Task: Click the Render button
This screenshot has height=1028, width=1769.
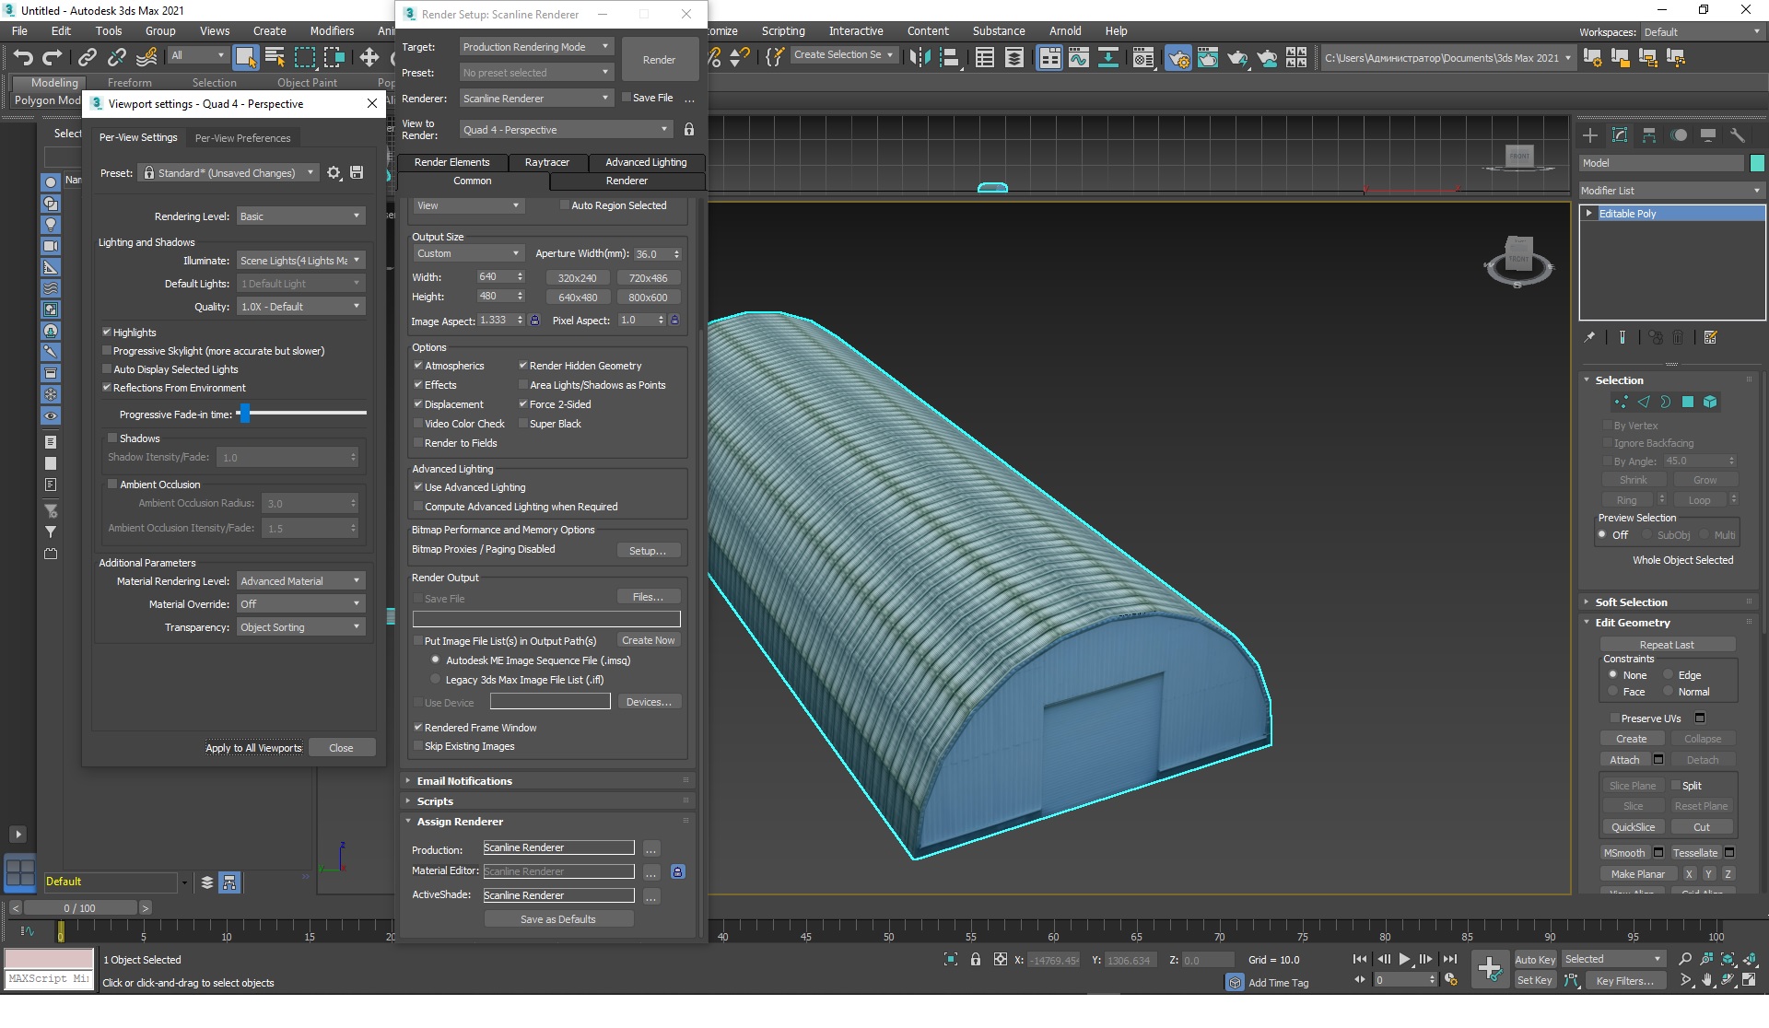Action: (x=659, y=60)
